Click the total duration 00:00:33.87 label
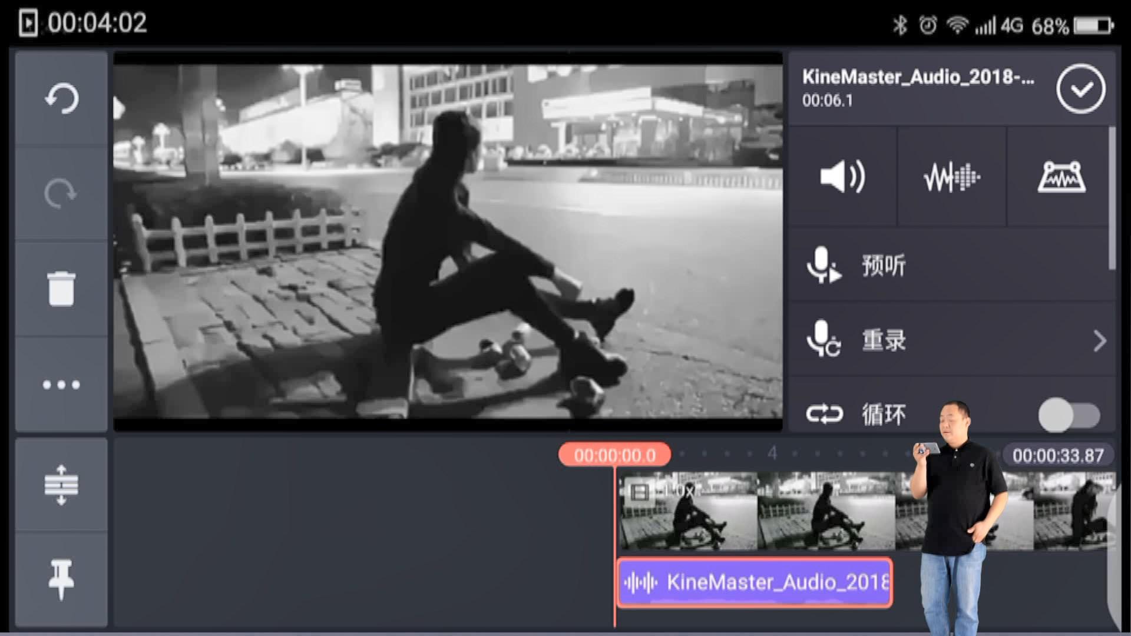1131x636 pixels. [1058, 455]
